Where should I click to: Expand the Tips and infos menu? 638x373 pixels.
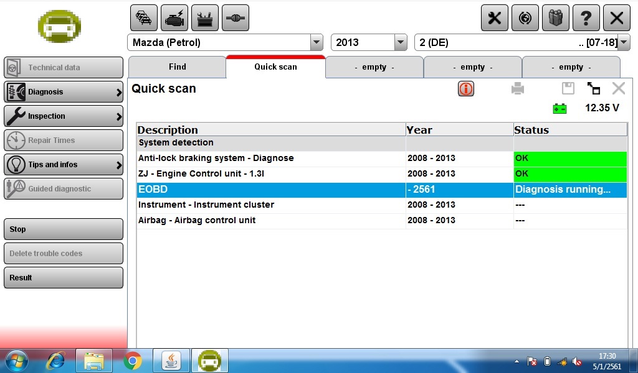64,164
